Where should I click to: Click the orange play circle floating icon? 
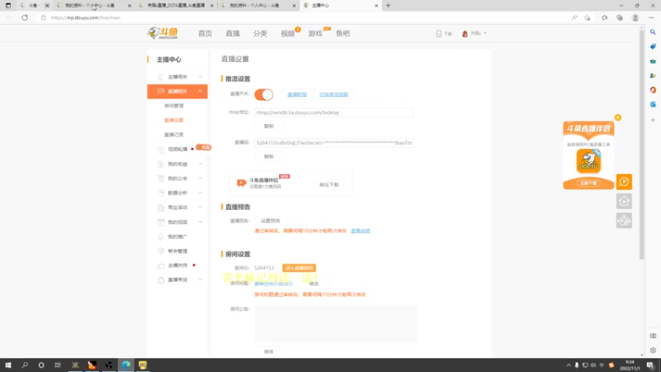tap(624, 182)
